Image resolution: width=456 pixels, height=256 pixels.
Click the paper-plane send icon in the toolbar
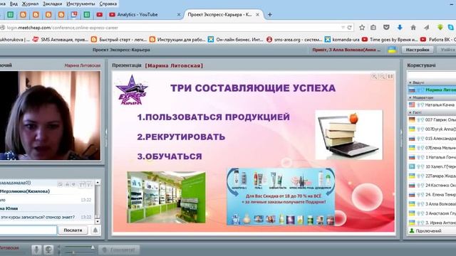click(x=426, y=28)
